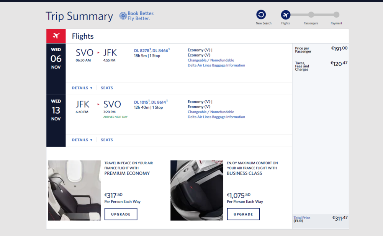Open Delta baggage information for return flight
This screenshot has width=383, height=236.
[x=216, y=117]
